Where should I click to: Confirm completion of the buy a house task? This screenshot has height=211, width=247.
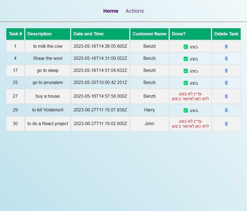[190, 99]
